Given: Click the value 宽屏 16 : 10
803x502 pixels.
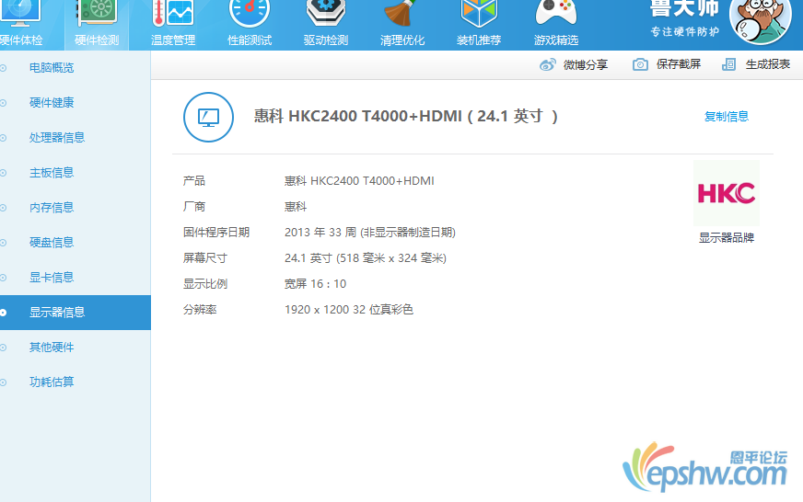Looking at the screenshot, I should 316,284.
